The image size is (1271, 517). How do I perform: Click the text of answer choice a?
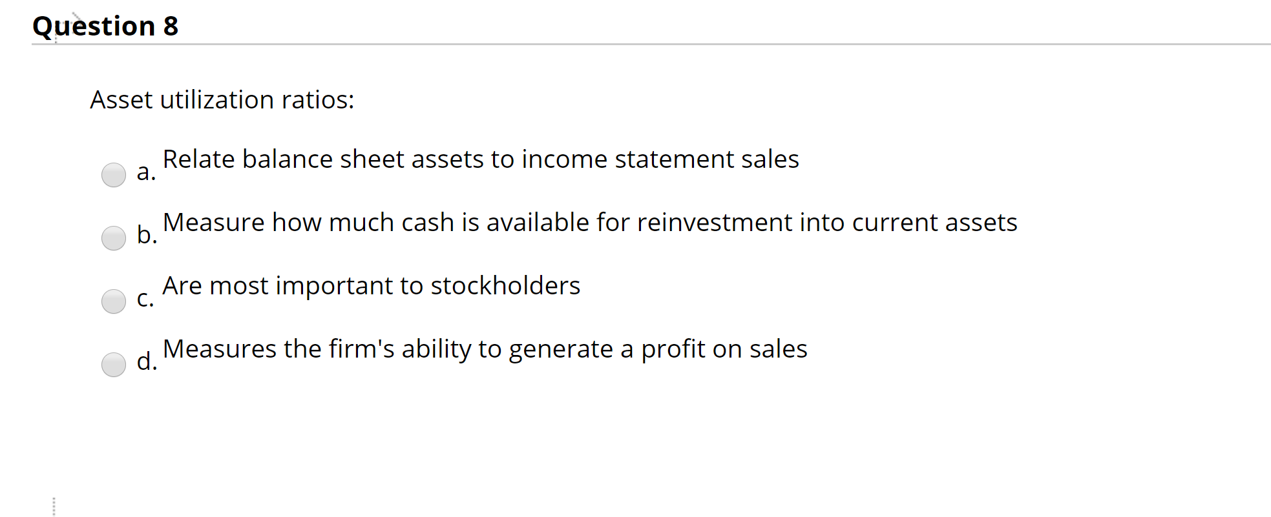click(481, 159)
